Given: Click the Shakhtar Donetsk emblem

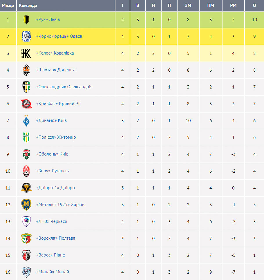Looking at the screenshot, I should [x=26, y=70].
